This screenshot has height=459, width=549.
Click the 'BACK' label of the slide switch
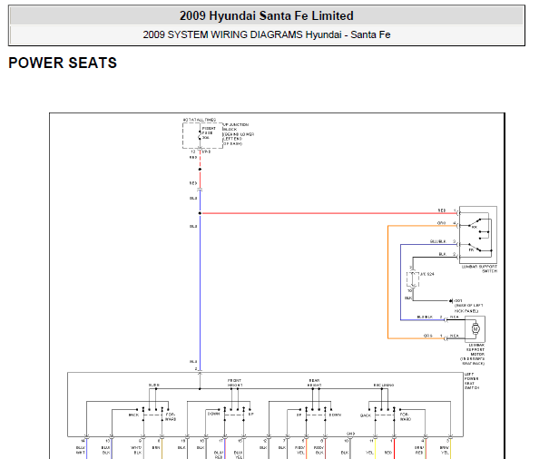click(x=133, y=415)
